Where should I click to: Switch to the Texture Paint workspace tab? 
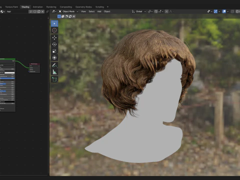11,7
